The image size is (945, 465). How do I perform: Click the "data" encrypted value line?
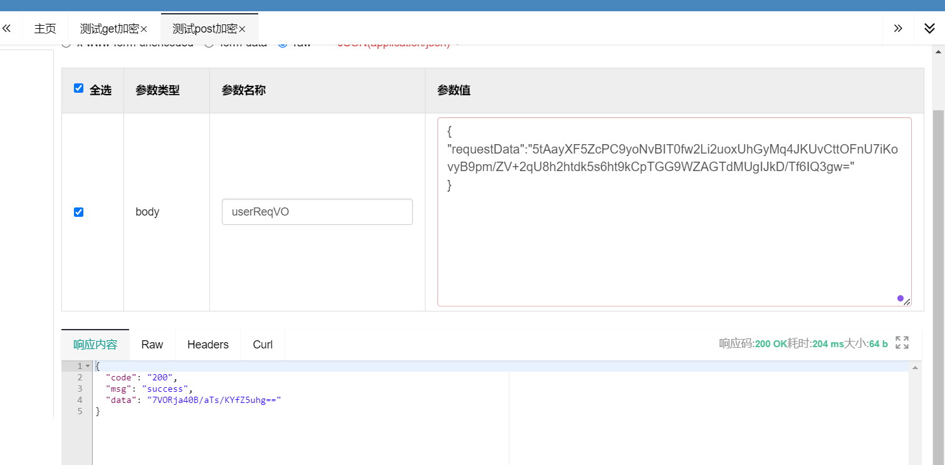pyautogui.click(x=193, y=400)
